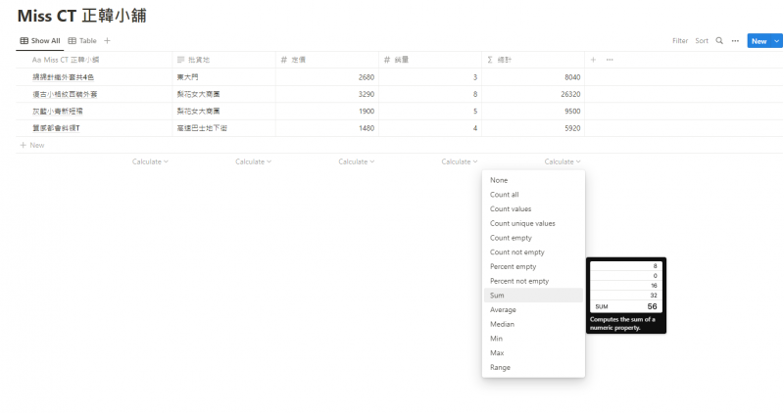The width and height of the screenshot is (784, 413).
Task: Click price cell 1900
Action: point(327,112)
